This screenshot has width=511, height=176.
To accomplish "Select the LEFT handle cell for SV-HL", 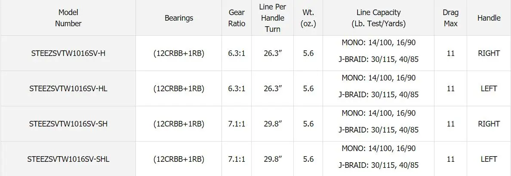I will [x=489, y=88].
